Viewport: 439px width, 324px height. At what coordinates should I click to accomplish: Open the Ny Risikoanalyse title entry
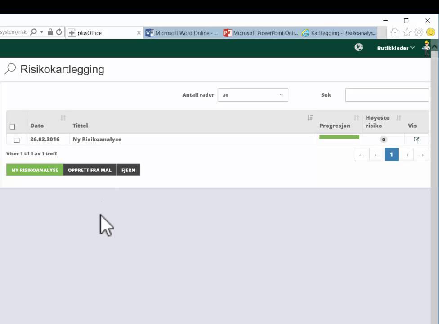(x=97, y=139)
